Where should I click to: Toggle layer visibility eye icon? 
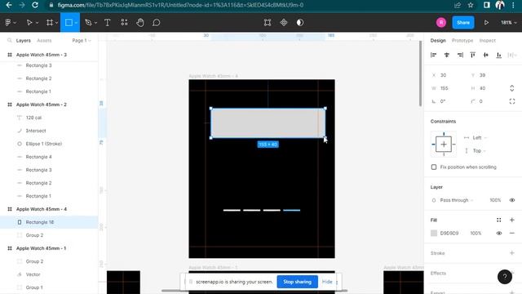(512, 200)
